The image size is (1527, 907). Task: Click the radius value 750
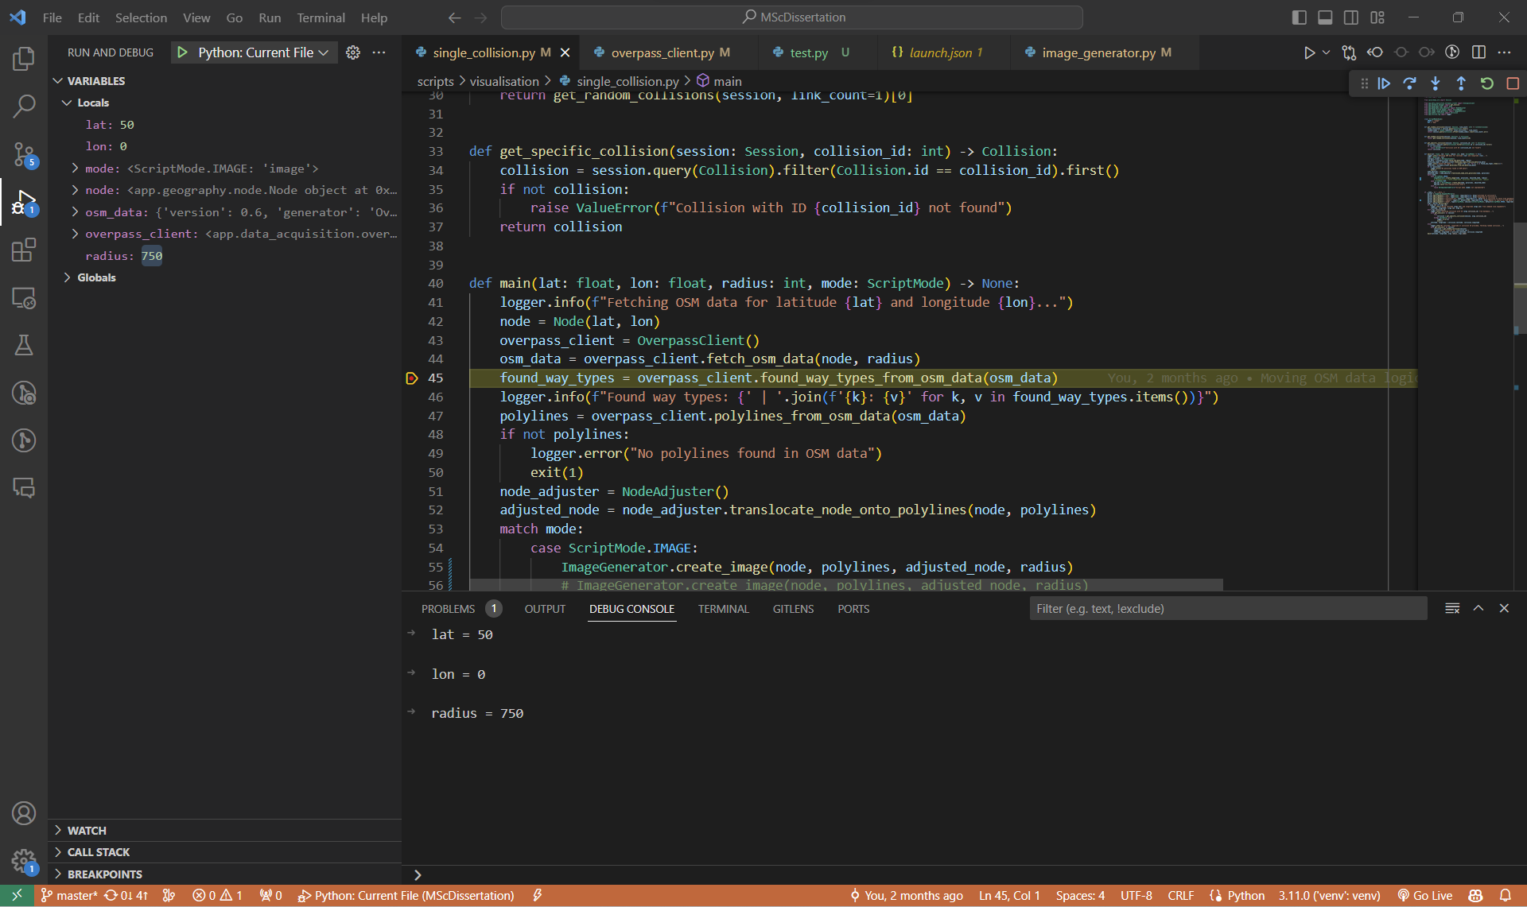151,256
